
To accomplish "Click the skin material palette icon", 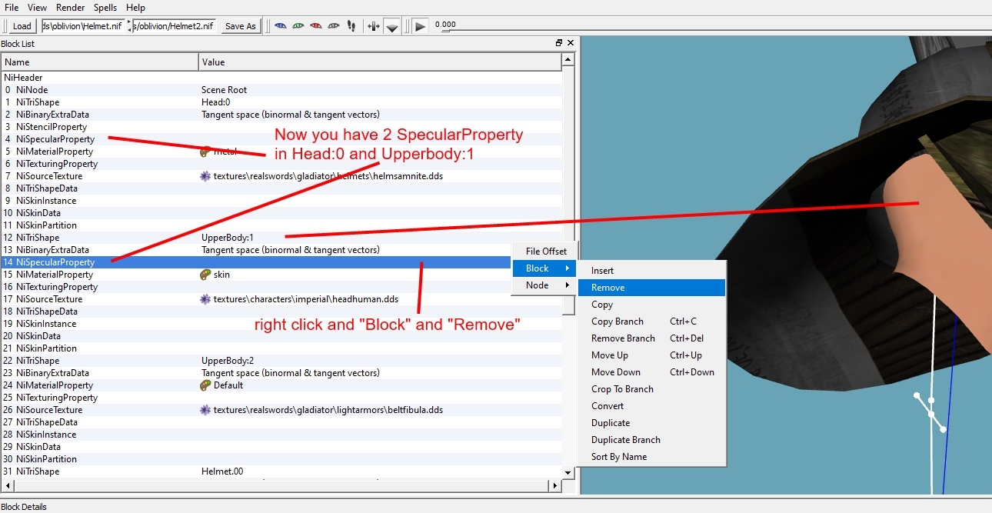I will click(x=205, y=275).
